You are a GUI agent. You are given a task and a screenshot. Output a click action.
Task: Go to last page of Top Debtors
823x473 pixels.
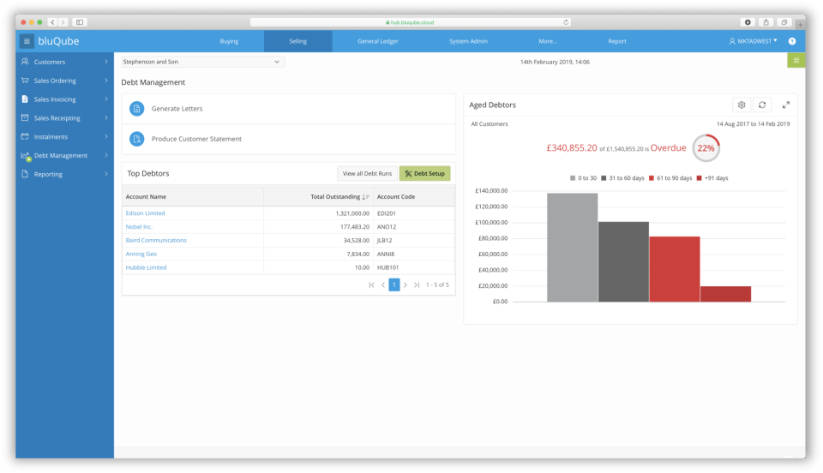pos(417,284)
